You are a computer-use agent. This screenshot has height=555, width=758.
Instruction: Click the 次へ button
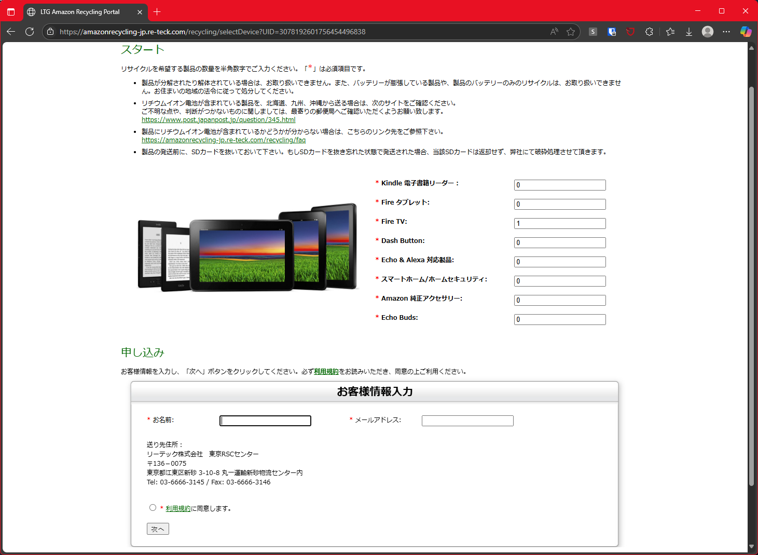158,529
